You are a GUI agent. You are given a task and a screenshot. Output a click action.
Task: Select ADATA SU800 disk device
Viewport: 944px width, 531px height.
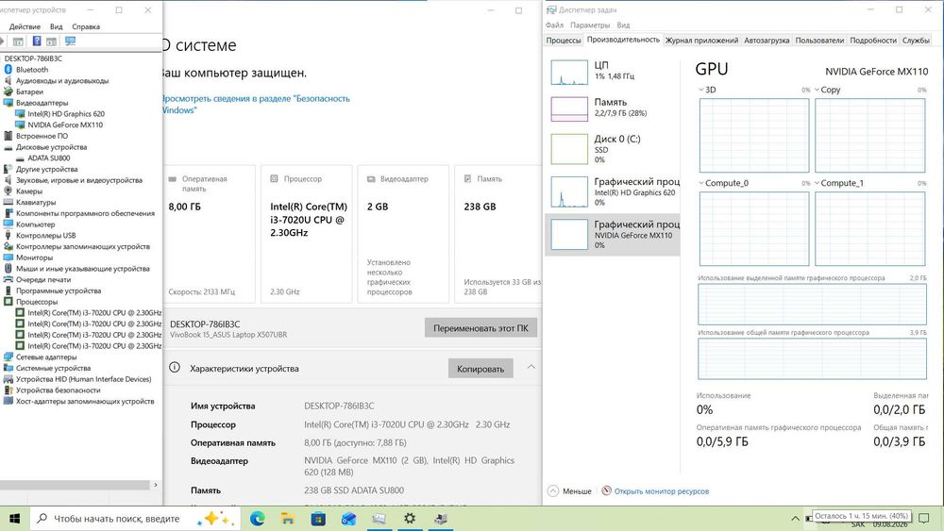tap(49, 158)
